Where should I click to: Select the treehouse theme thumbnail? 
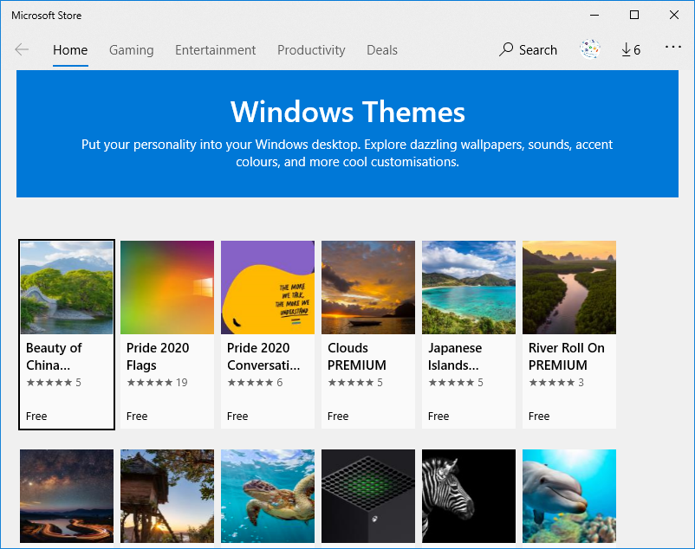(167, 496)
